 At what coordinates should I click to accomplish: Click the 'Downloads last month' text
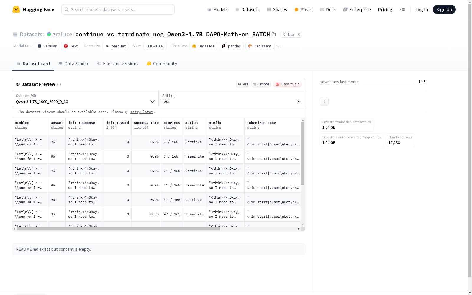(339, 82)
